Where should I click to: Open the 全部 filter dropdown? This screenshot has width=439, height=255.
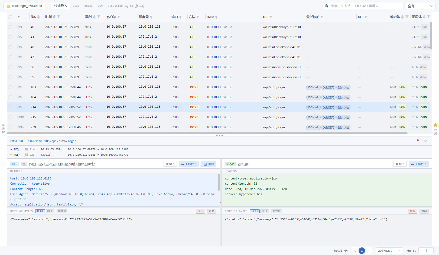click(x=421, y=6)
